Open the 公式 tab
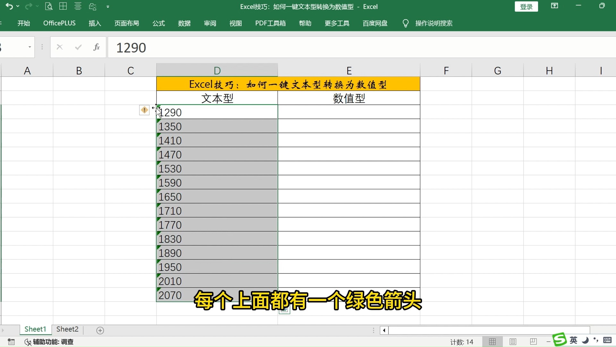Viewport: 616px width, 347px height. (158, 23)
